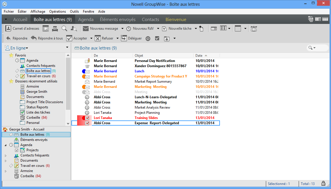Click the note icon on Personal Day Notification row
The height and width of the screenshot is (189, 331).
[87, 61]
